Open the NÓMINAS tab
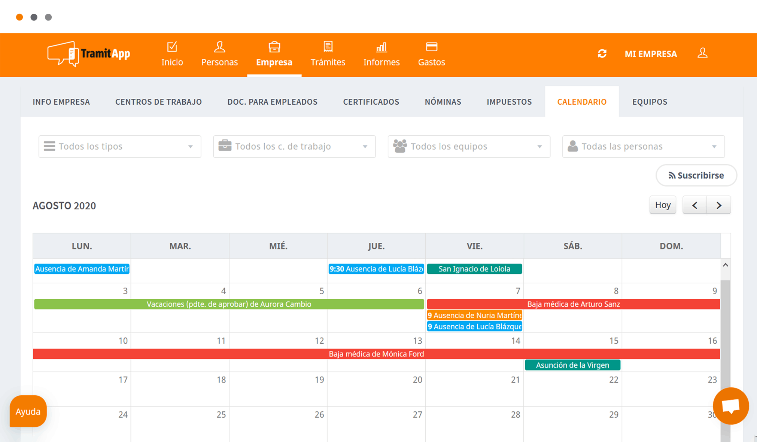Viewport: 757px width, 442px height. coord(443,102)
